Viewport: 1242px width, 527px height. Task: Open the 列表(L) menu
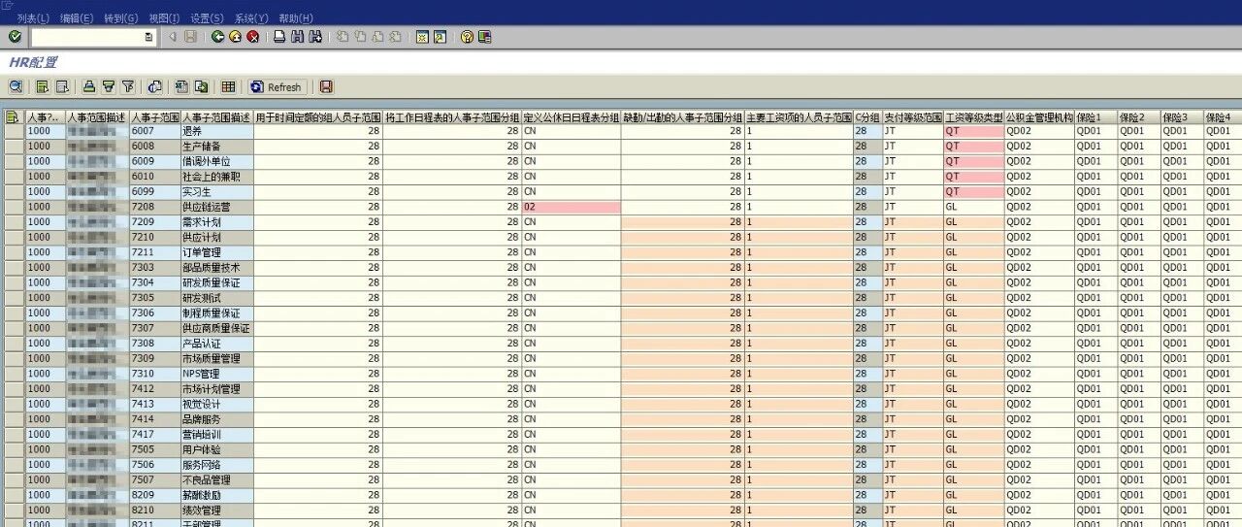click(x=33, y=18)
